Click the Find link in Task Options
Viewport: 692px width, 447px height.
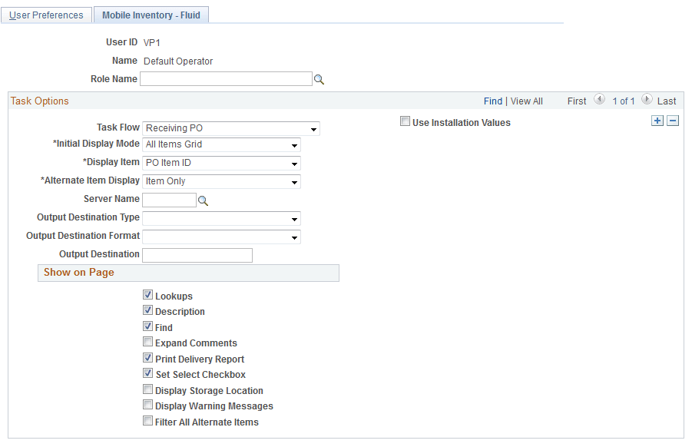[x=493, y=101]
